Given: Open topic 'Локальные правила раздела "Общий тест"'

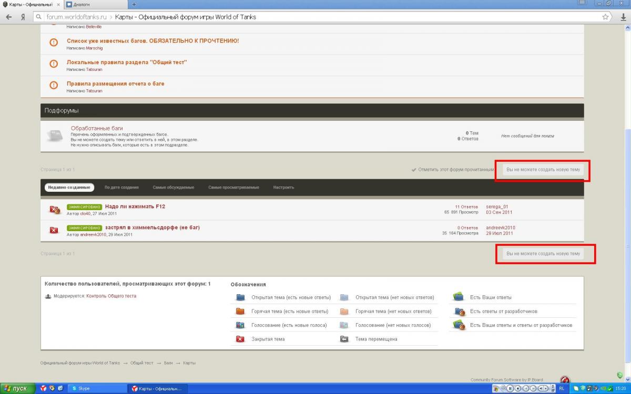Looking at the screenshot, I should (127, 62).
